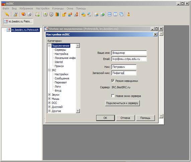Select Настройка under Подключение
191x162 pixels.
(62, 54)
